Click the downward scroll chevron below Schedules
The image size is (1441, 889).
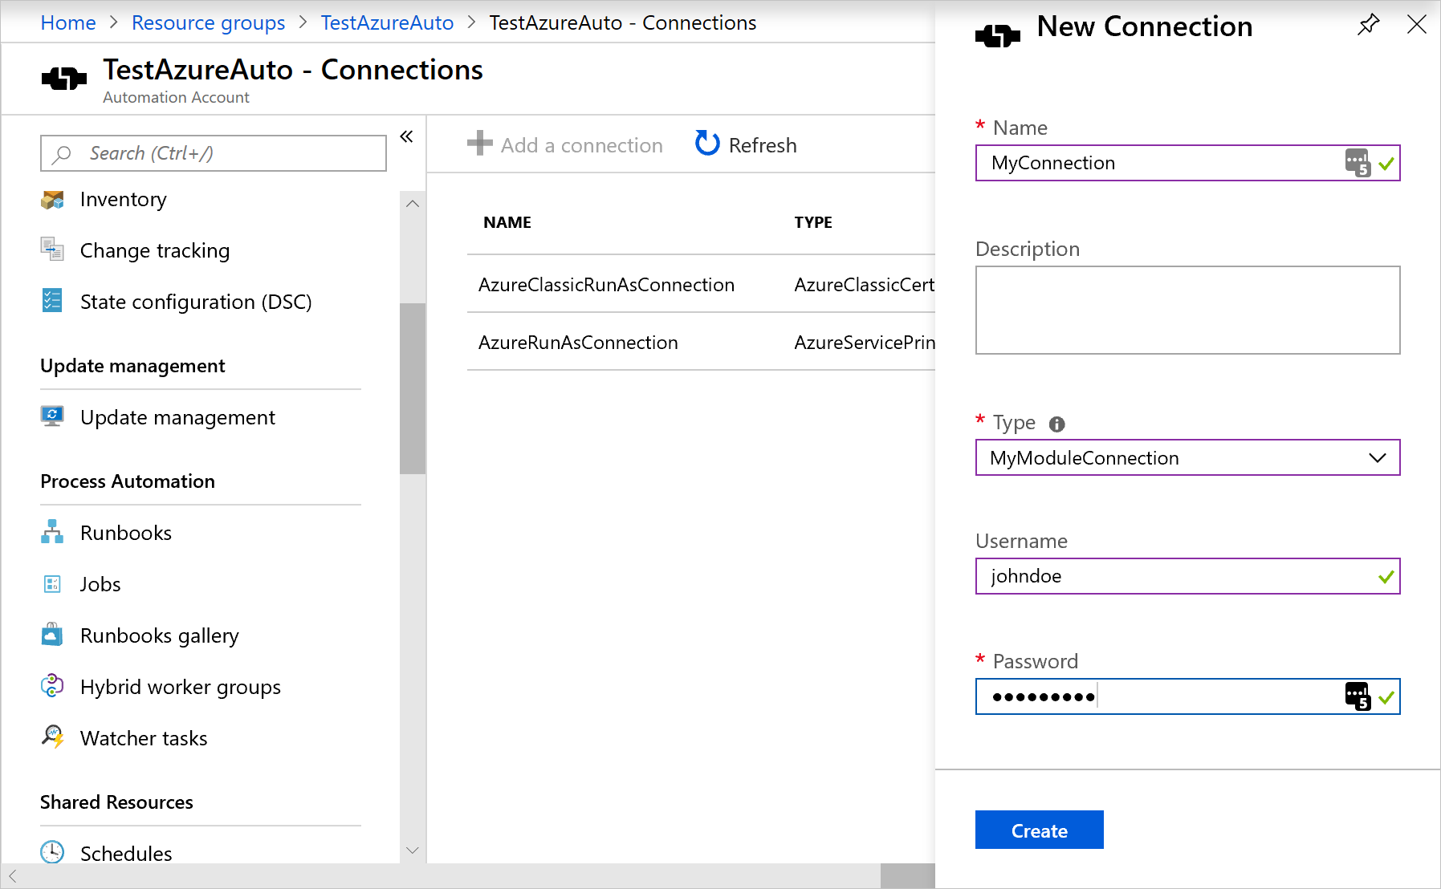click(x=412, y=850)
